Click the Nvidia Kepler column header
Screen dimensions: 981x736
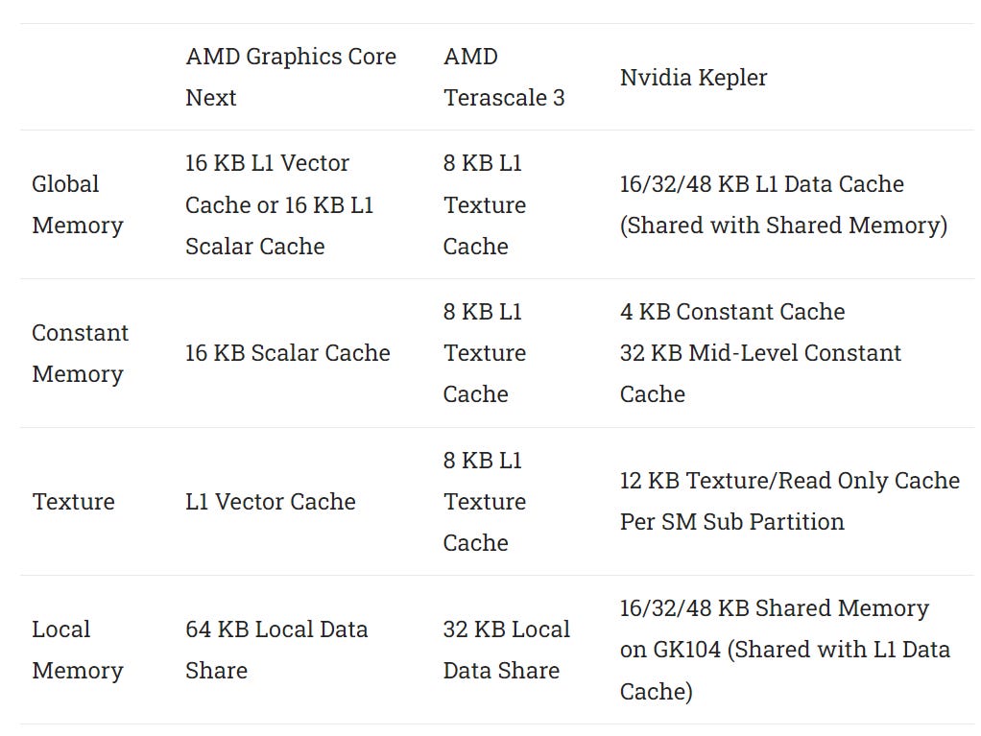[x=693, y=78]
